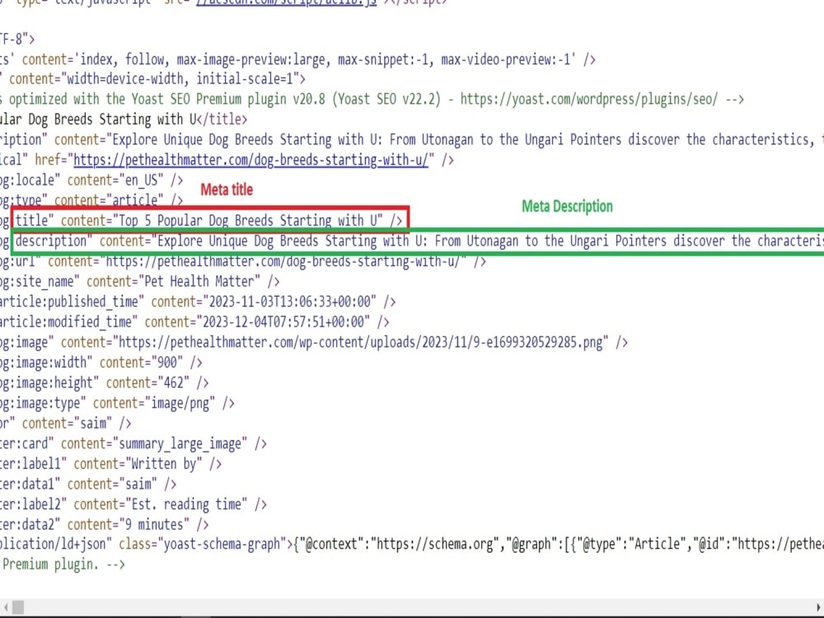Click the title tag line ending "Starting with U"
The image size is (824, 618).
click(x=124, y=119)
